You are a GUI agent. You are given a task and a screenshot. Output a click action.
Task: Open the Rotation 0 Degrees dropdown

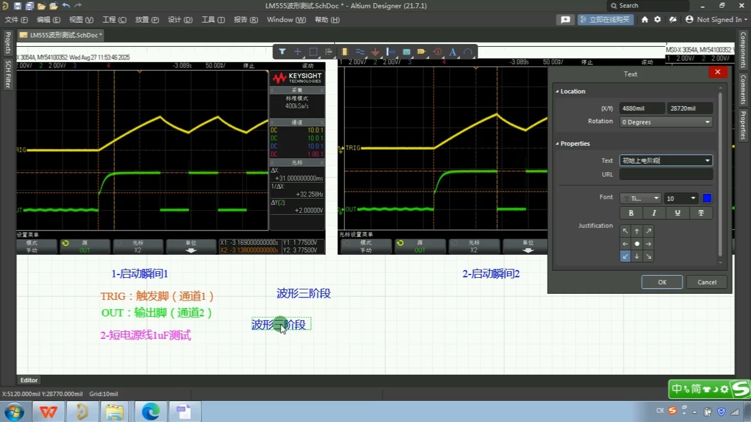tap(666, 122)
